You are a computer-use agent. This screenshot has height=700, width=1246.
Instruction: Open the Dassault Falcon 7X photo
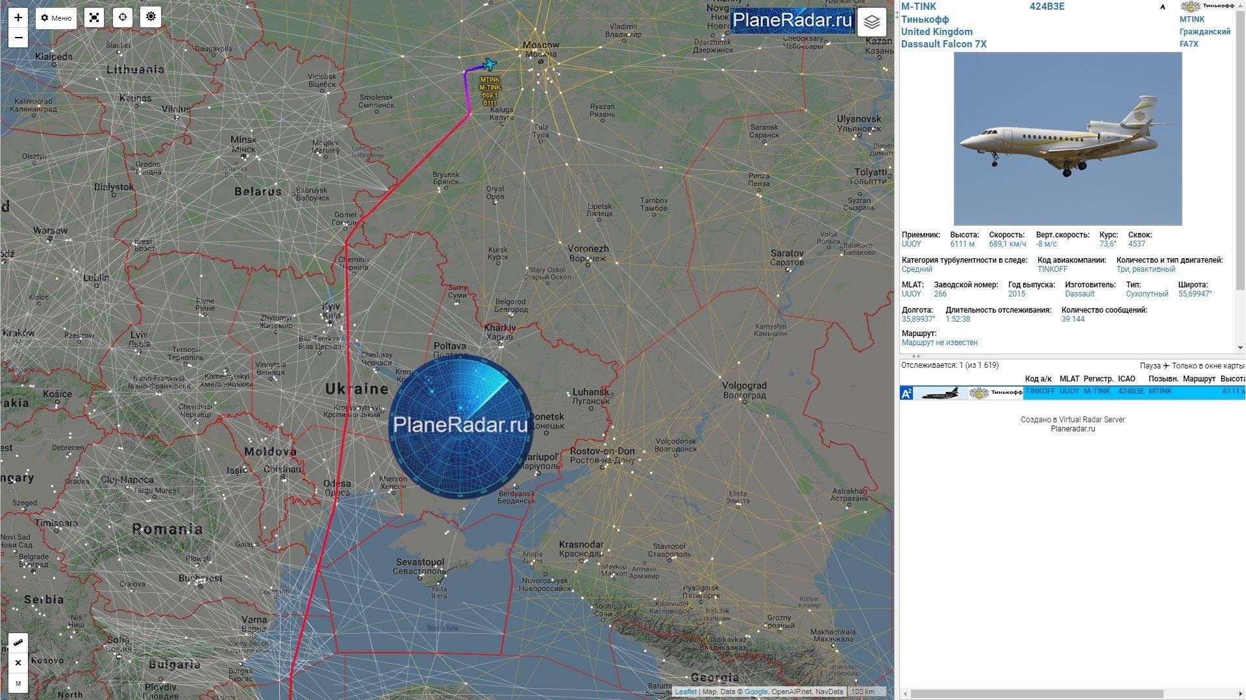pos(1067,139)
